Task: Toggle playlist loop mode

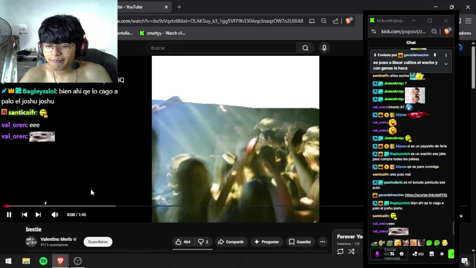Action: pyautogui.click(x=340, y=252)
